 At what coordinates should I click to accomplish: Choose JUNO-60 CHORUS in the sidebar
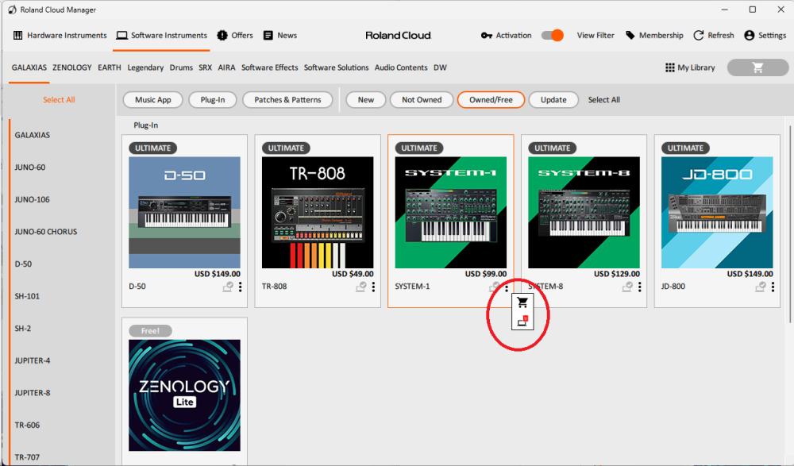pyautogui.click(x=45, y=232)
